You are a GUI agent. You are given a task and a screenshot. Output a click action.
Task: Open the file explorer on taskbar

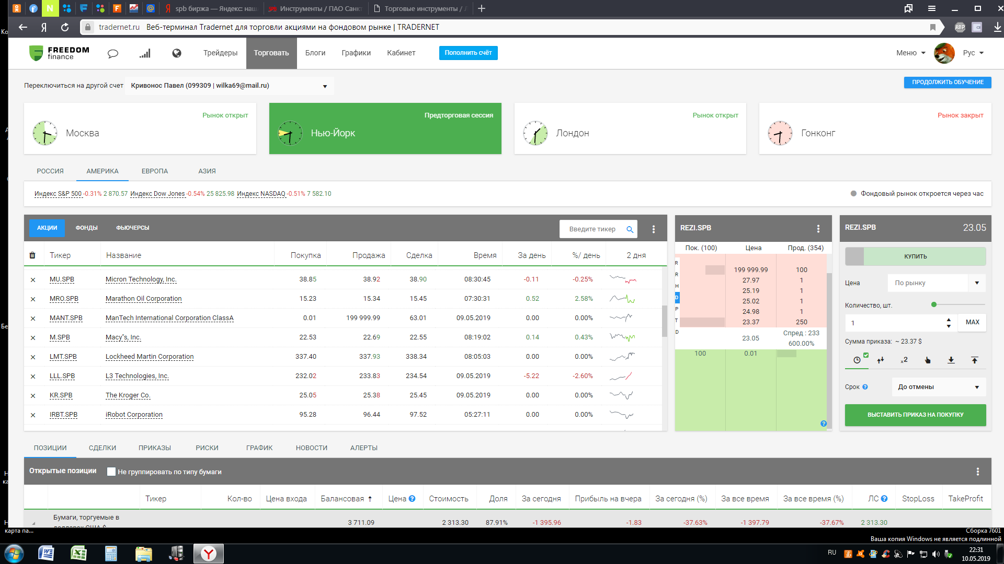143,553
